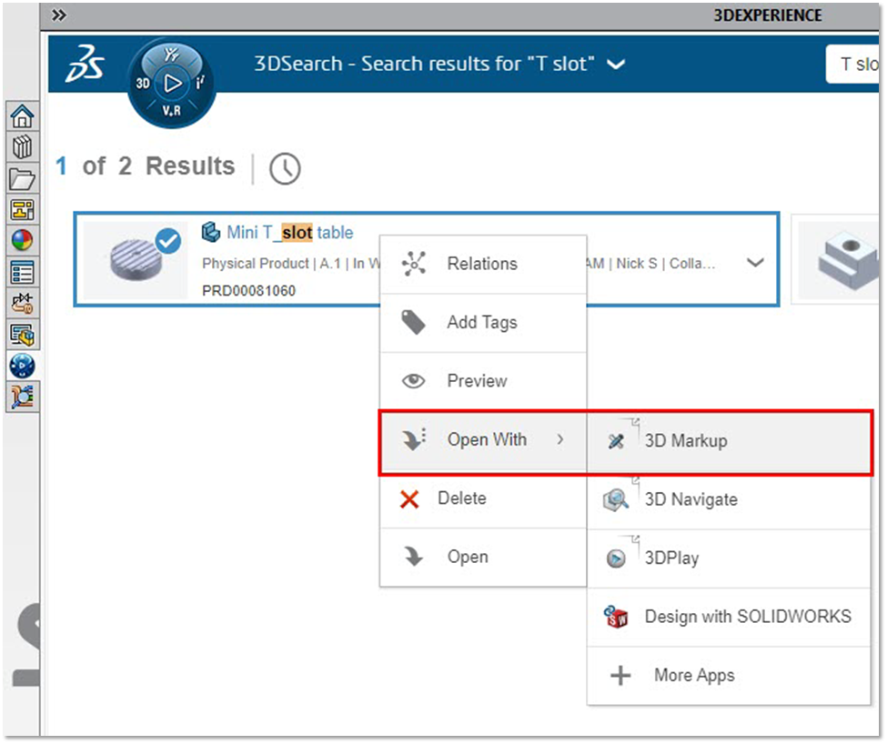Open the 3DSearch title dropdown caret

[x=617, y=65]
